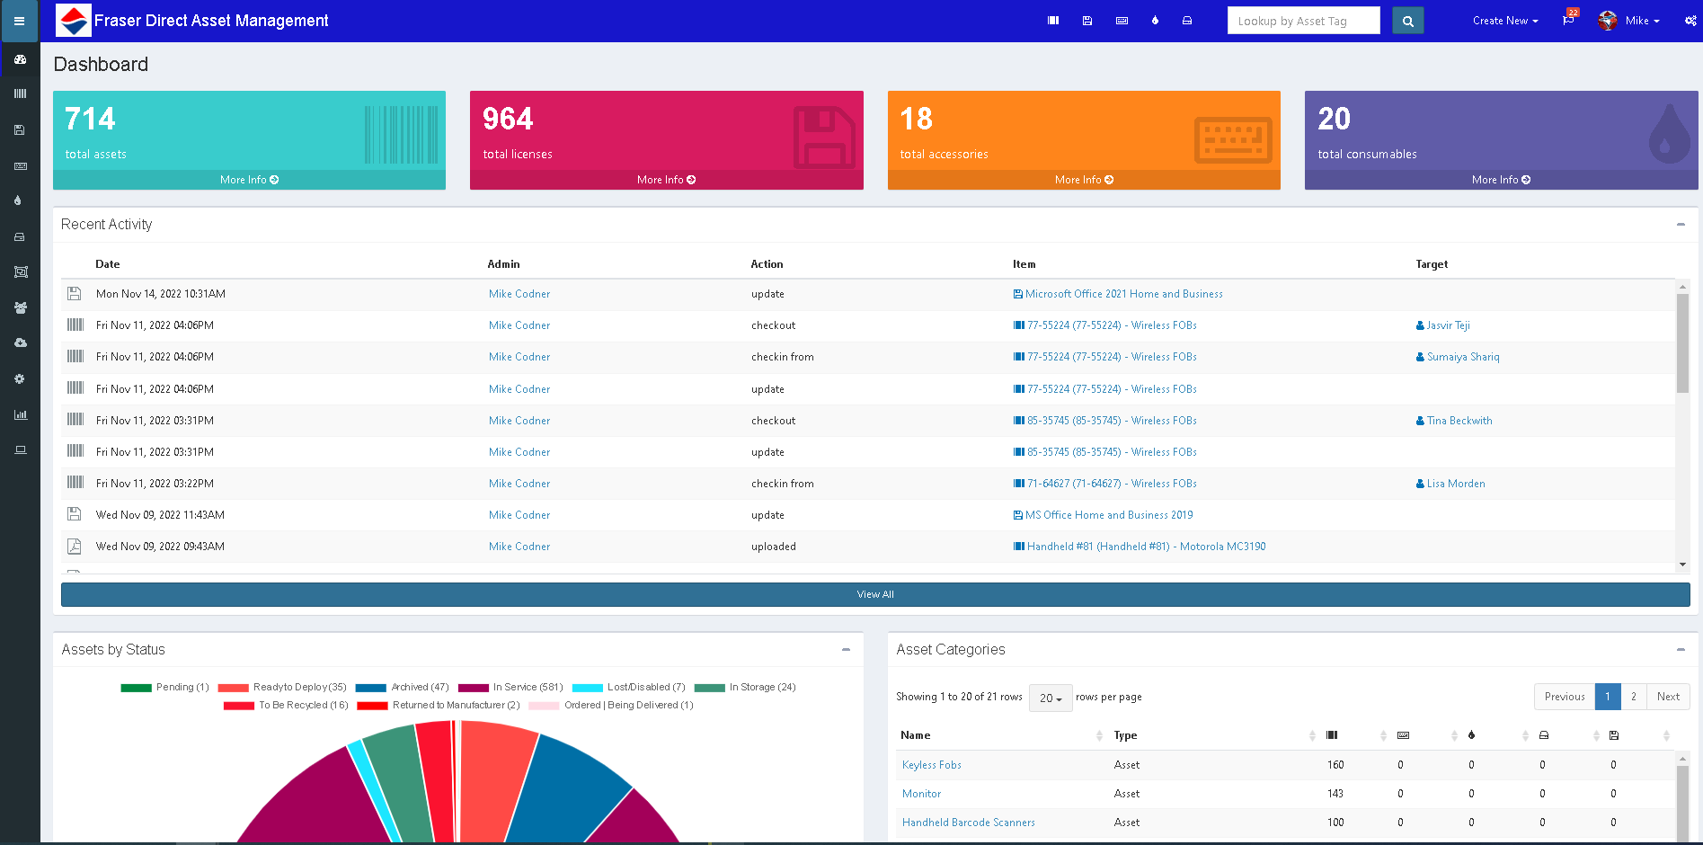
Task: Click the magnifying glass search button
Action: click(1407, 20)
